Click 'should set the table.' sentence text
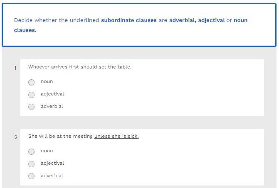 tap(106, 67)
